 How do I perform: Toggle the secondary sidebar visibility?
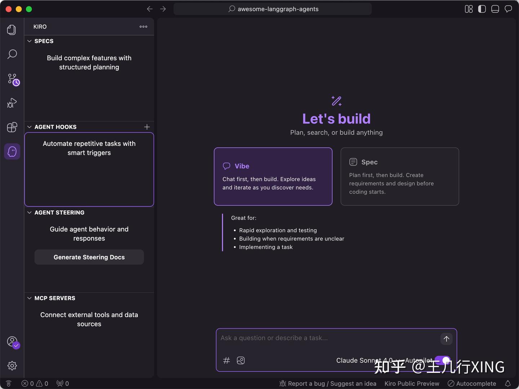pos(482,9)
